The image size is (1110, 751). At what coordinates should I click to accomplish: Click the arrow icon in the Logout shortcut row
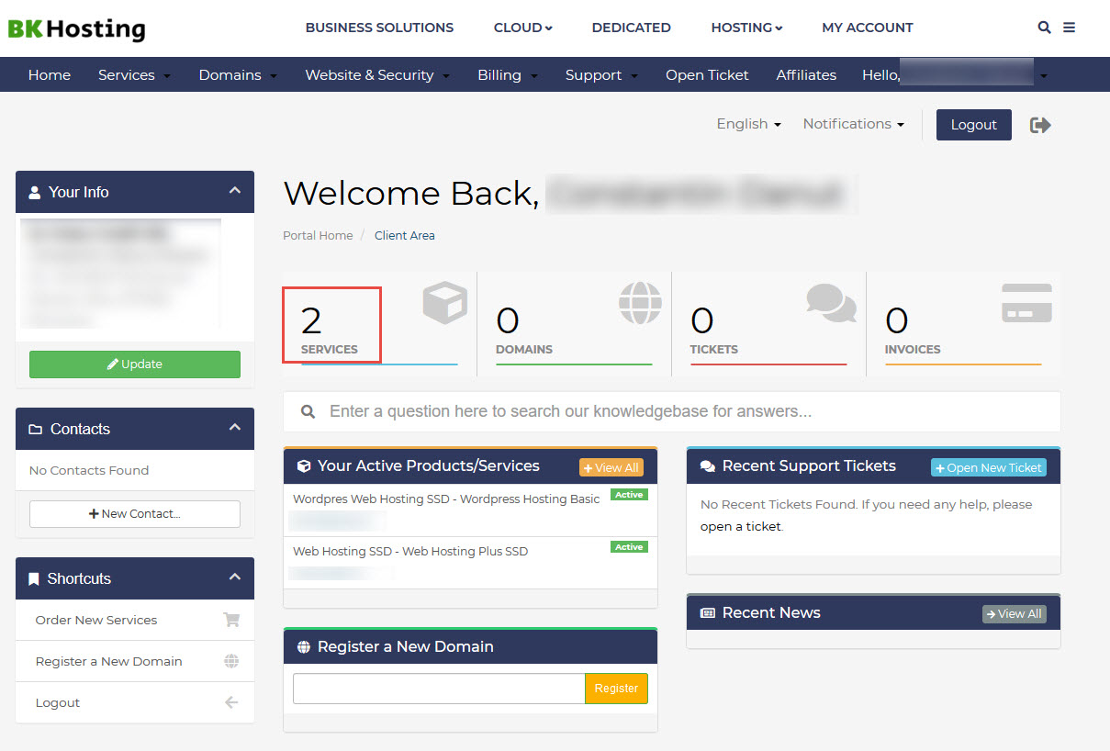coord(231,702)
